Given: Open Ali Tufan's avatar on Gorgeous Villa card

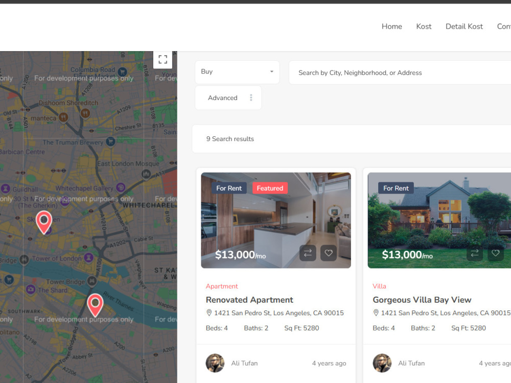Looking at the screenshot, I should pyautogui.click(x=382, y=363).
